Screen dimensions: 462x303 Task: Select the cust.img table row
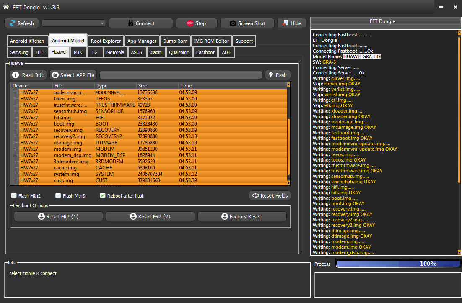tap(153, 180)
